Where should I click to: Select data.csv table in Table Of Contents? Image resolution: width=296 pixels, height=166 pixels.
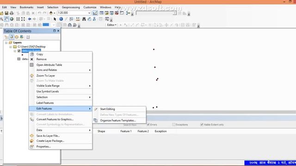(25, 59)
